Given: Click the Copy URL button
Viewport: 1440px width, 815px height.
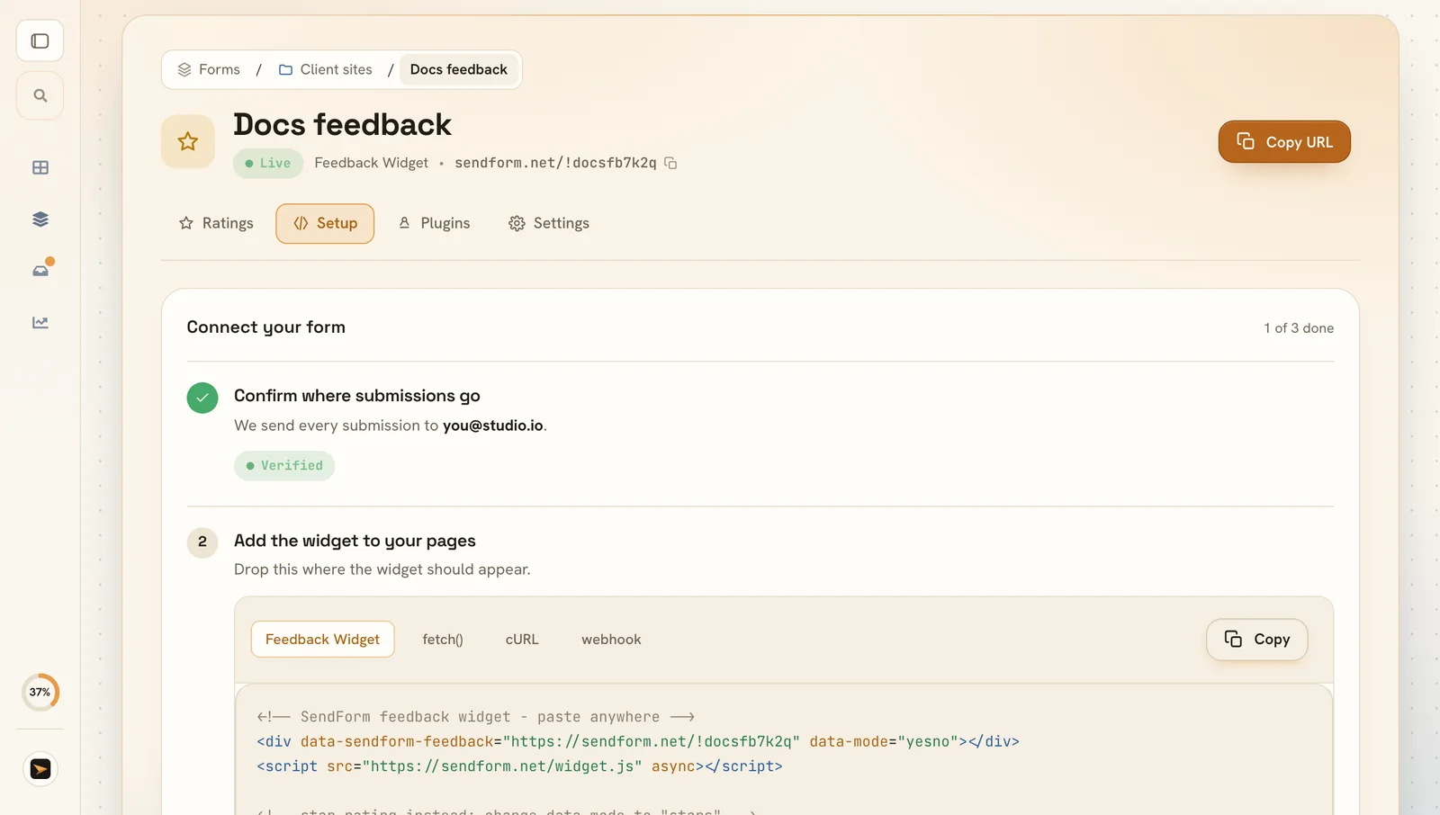Looking at the screenshot, I should click(1284, 142).
